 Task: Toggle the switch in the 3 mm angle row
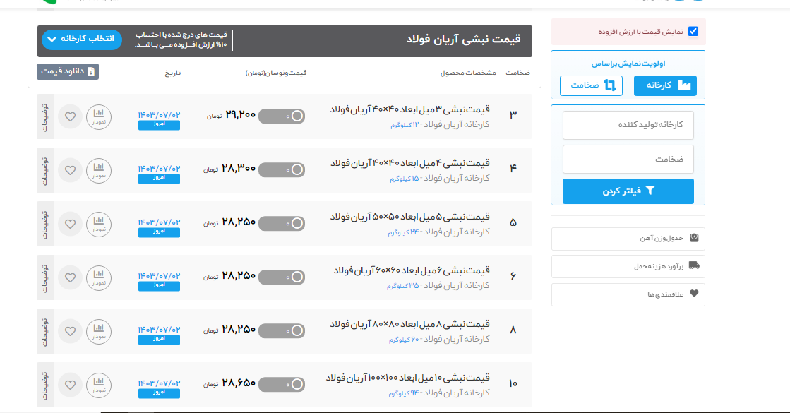282,116
